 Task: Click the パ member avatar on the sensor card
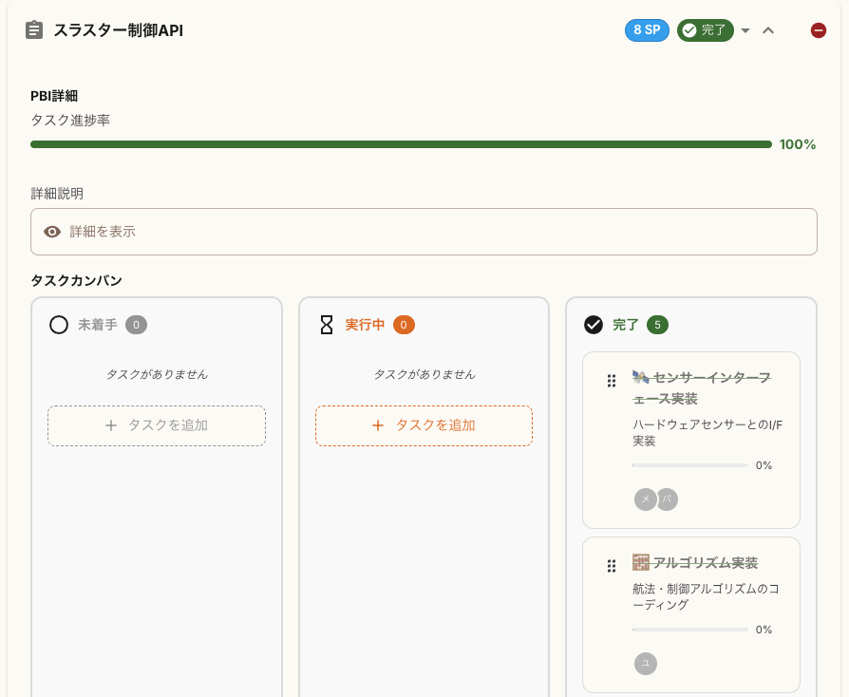pos(667,499)
